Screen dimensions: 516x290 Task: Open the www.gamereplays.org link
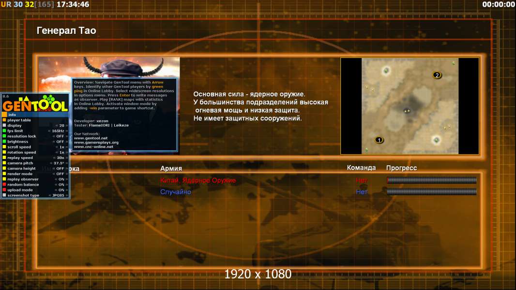(96, 143)
